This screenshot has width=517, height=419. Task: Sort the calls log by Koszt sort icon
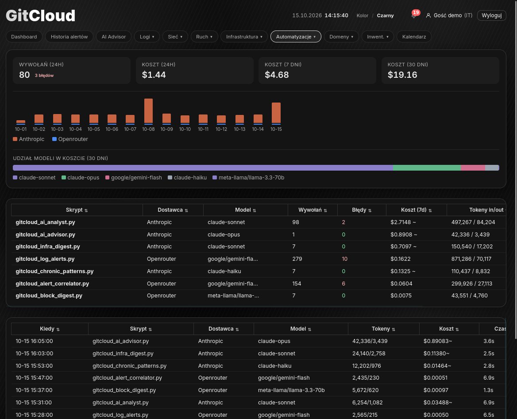[x=457, y=329]
